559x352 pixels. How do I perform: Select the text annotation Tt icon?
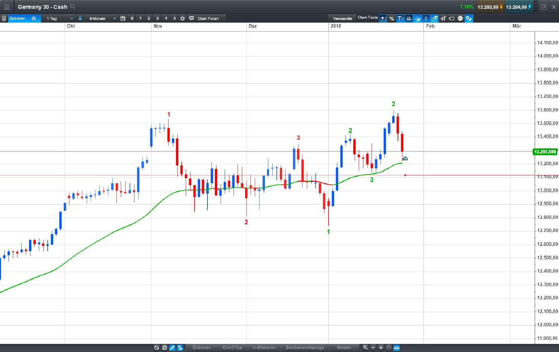tap(401, 19)
